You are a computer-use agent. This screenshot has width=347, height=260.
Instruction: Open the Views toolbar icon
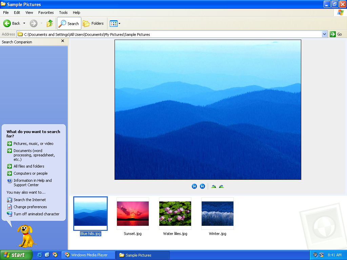click(x=114, y=23)
